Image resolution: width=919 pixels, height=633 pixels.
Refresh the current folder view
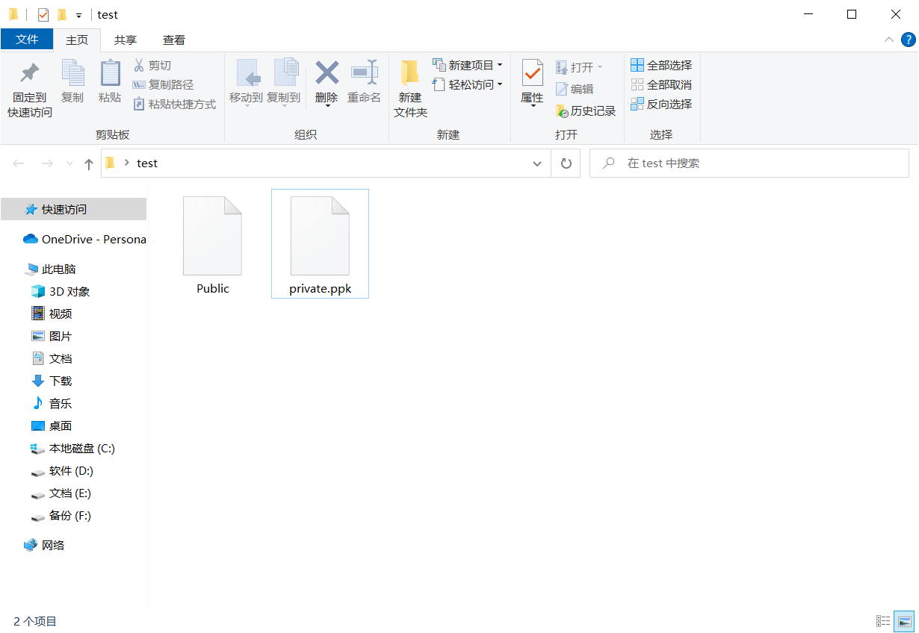[566, 163]
